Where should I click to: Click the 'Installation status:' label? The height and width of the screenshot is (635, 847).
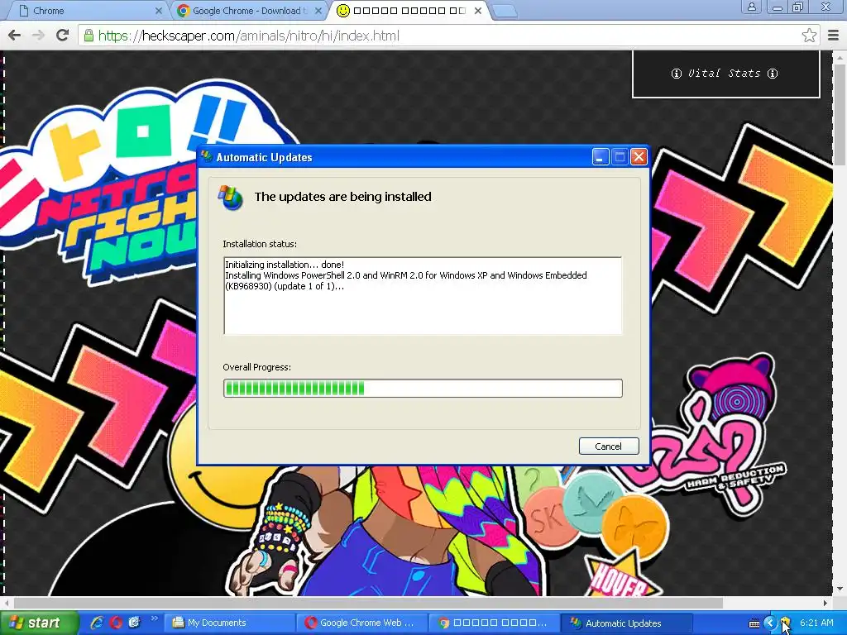[x=260, y=244]
